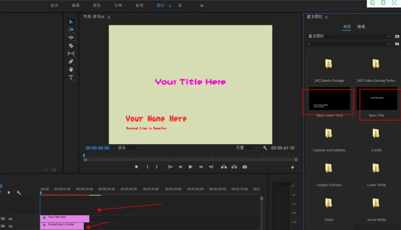This screenshot has width=401, height=230.
Task: Toggle visibility of the Second Line is Smaller track
Action: 11,226
